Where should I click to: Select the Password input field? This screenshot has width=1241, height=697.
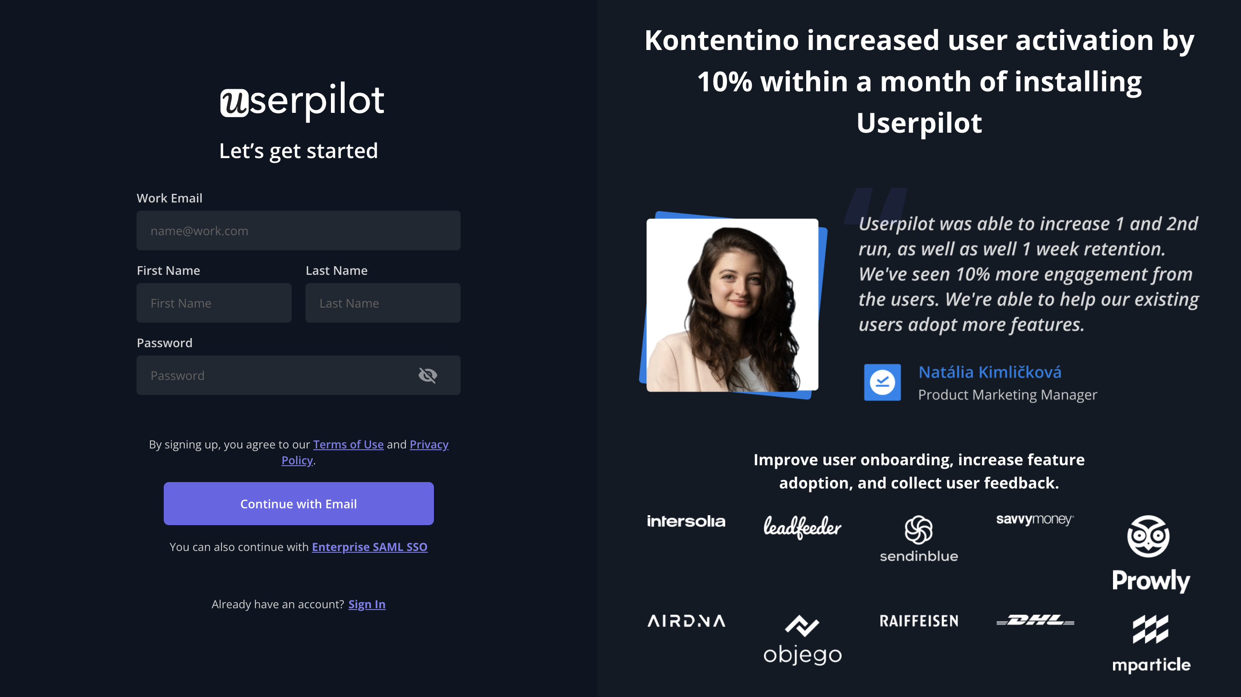[x=298, y=375]
